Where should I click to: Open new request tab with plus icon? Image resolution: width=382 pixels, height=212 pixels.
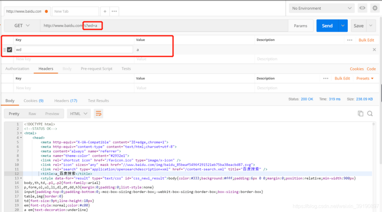105,11
